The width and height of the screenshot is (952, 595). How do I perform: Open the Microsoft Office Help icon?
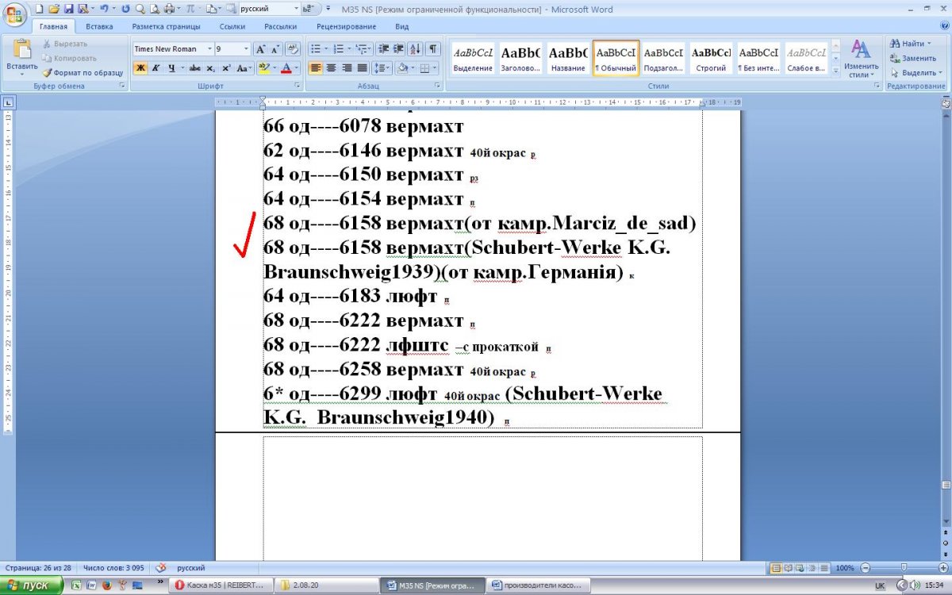(944, 26)
